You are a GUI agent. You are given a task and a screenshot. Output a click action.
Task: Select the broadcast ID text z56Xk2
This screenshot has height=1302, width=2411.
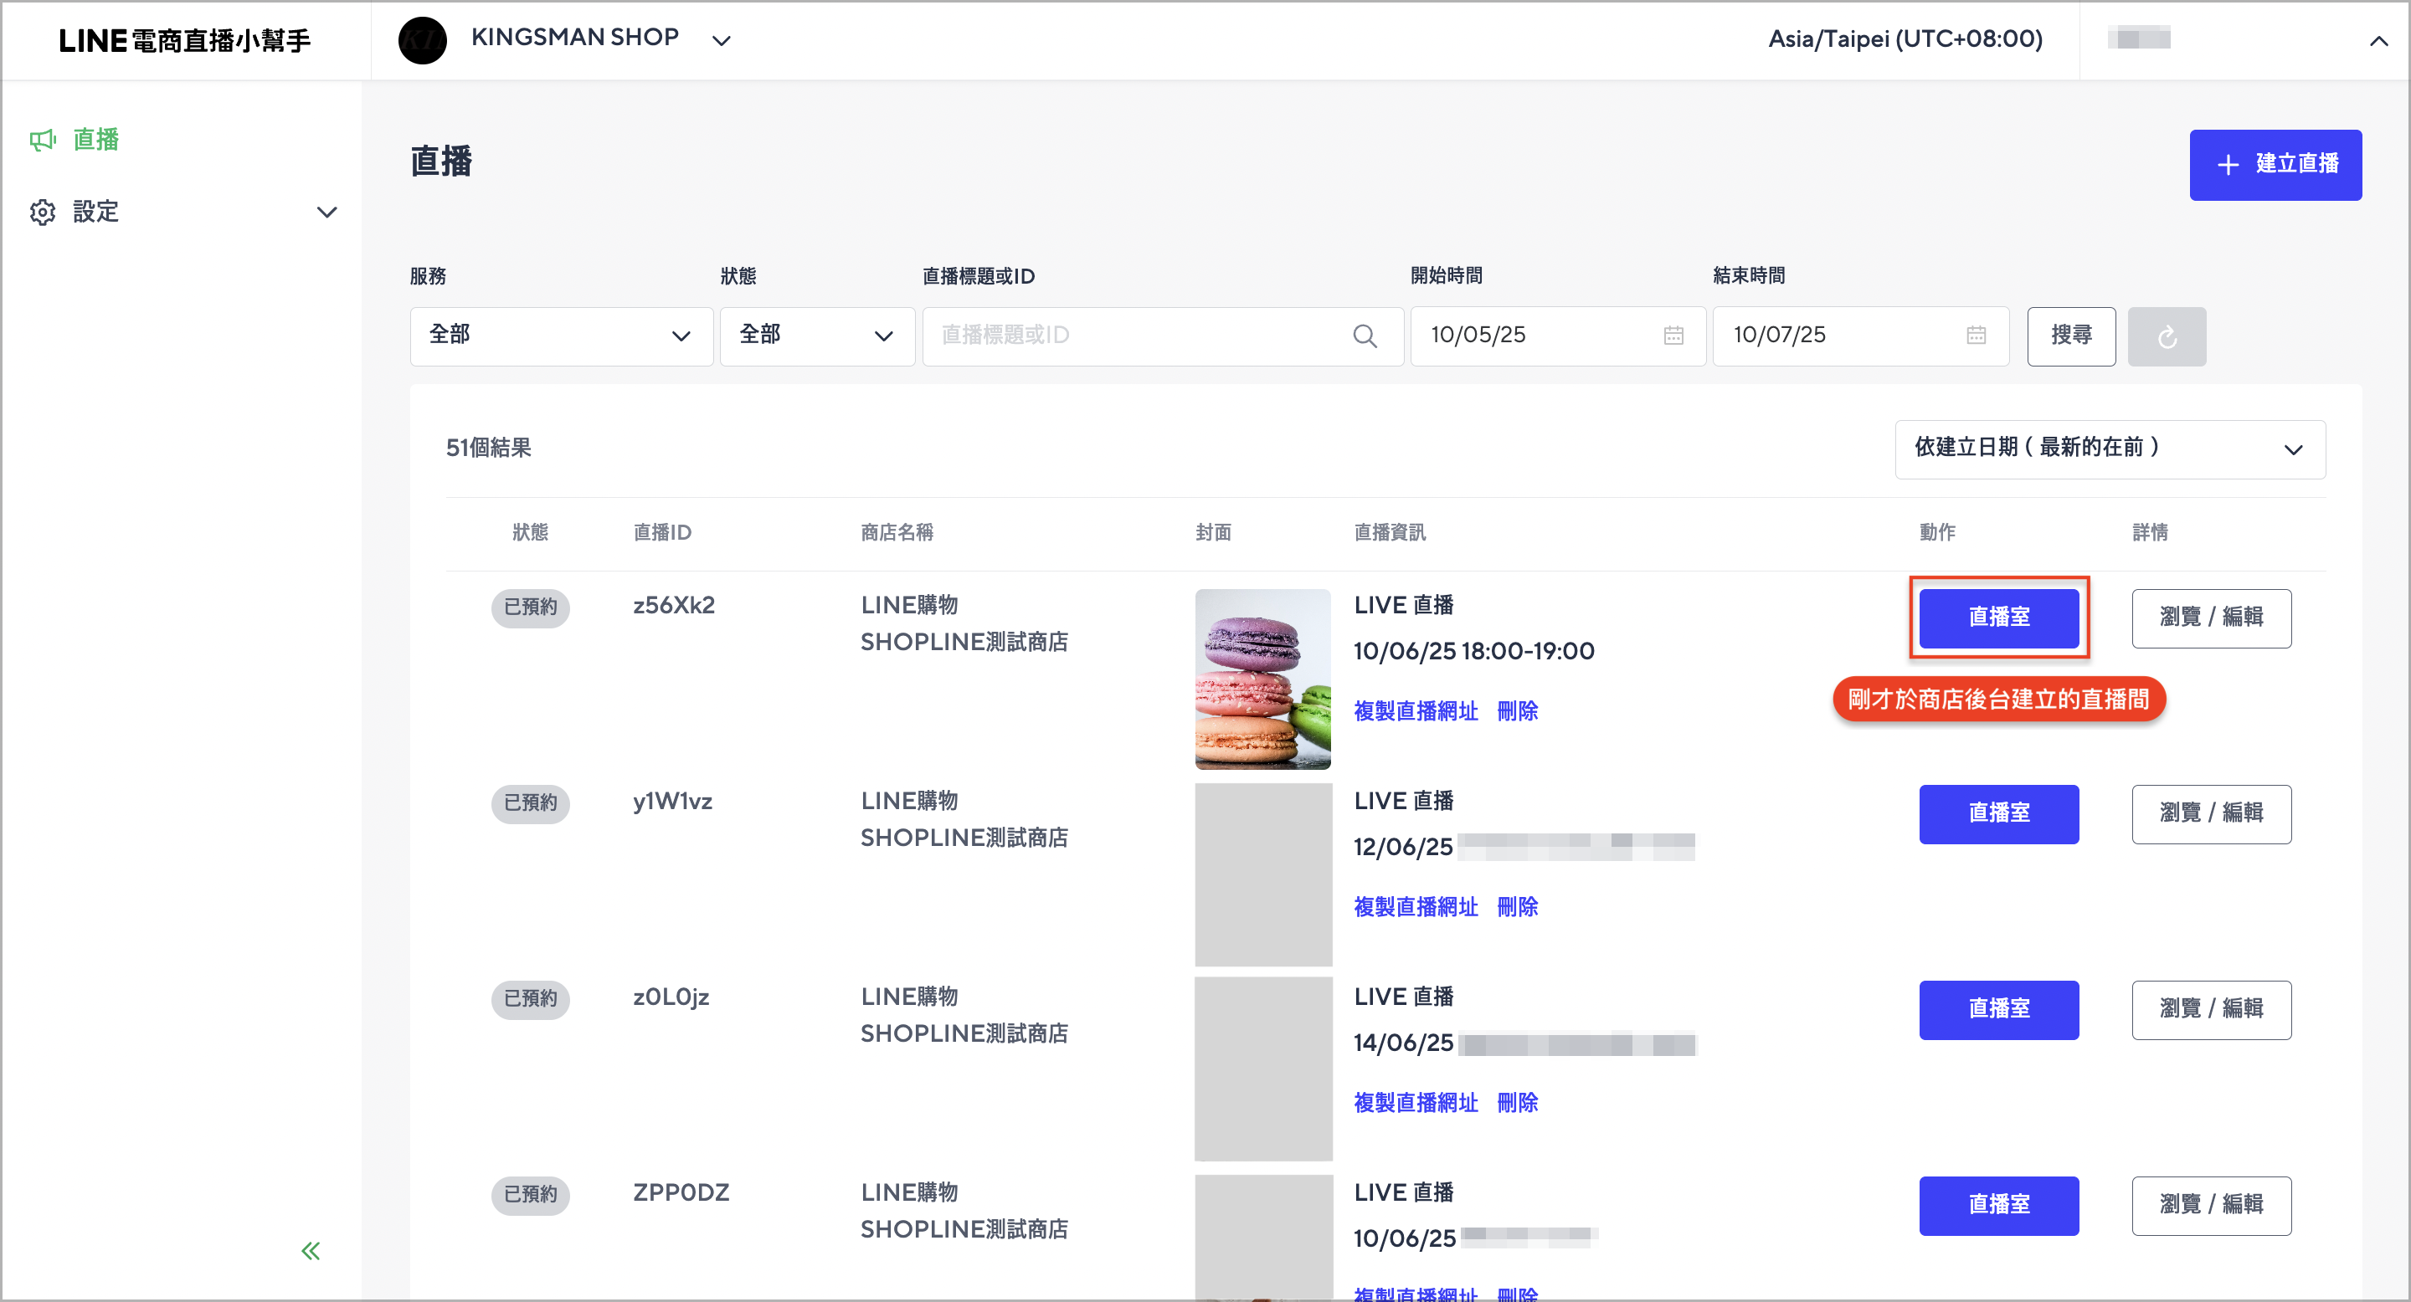(x=673, y=605)
